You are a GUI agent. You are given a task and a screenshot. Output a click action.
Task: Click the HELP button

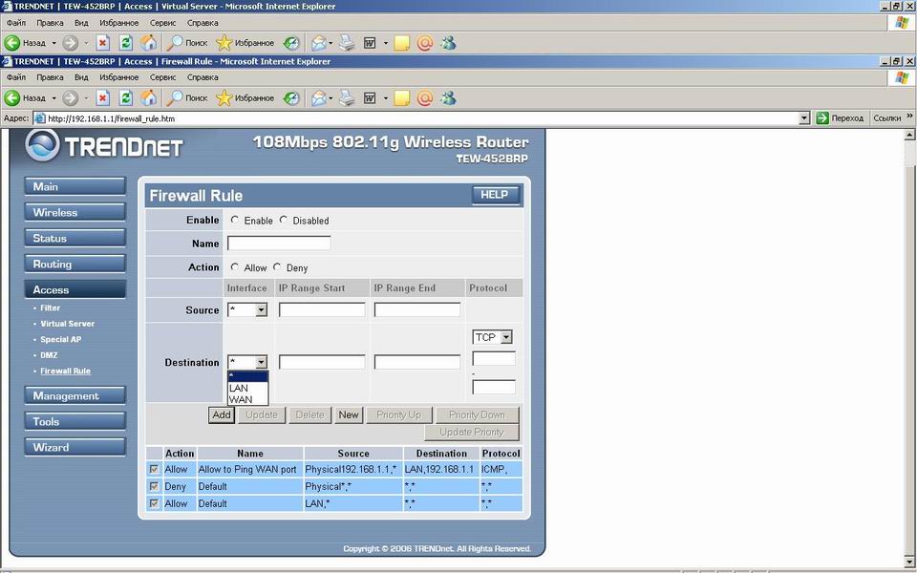tap(495, 195)
